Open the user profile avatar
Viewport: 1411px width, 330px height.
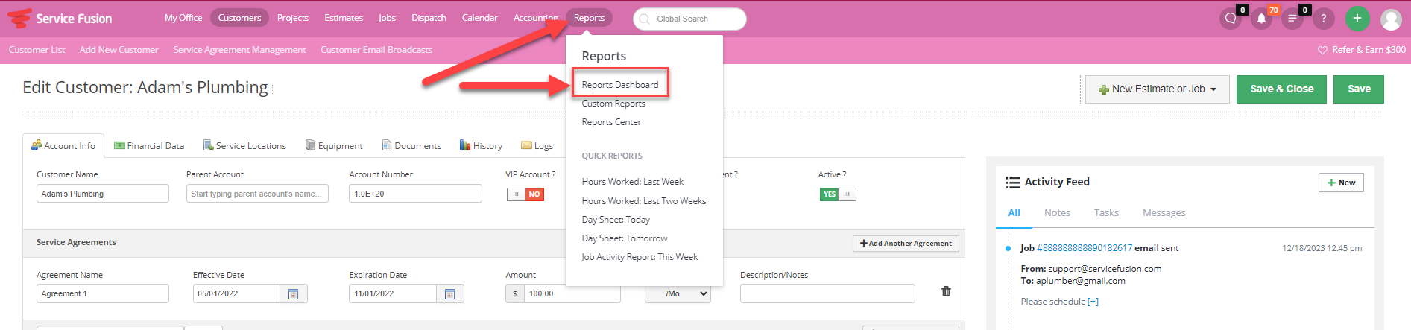pos(1391,19)
